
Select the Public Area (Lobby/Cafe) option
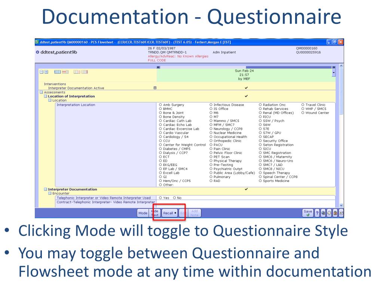tap(211, 173)
